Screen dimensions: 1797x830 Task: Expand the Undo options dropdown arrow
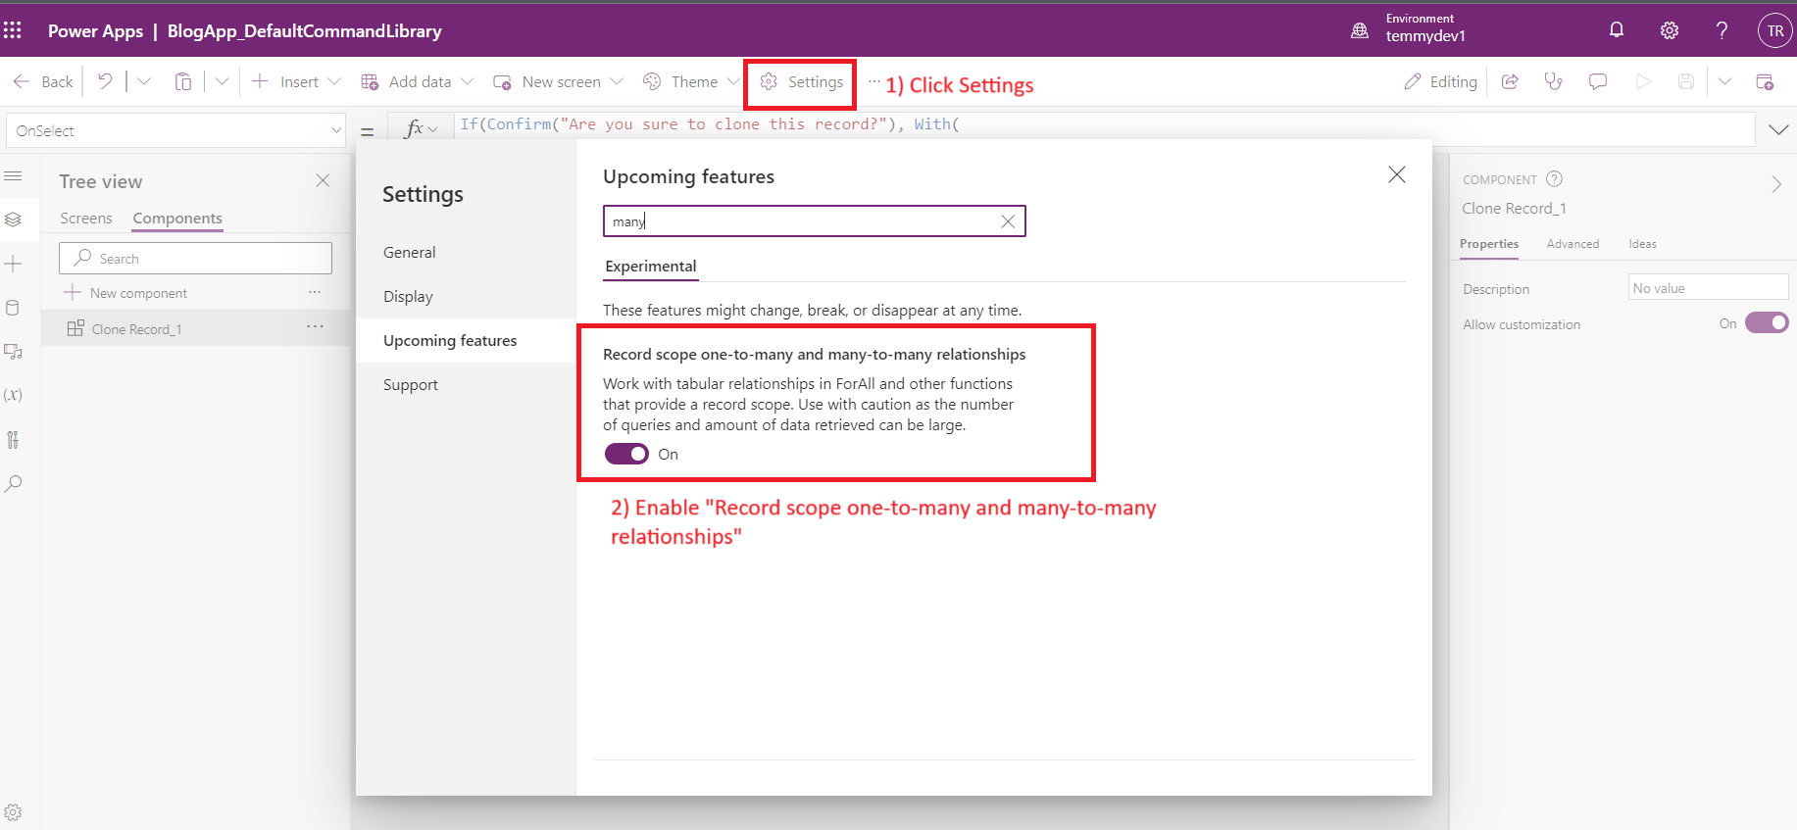144,81
